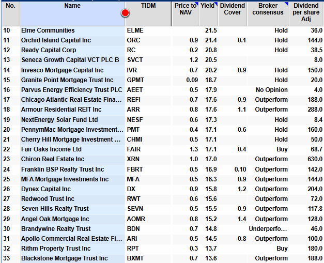324x263 pixels.
Task: Click the Dividend Cover column header
Action: pos(233,13)
